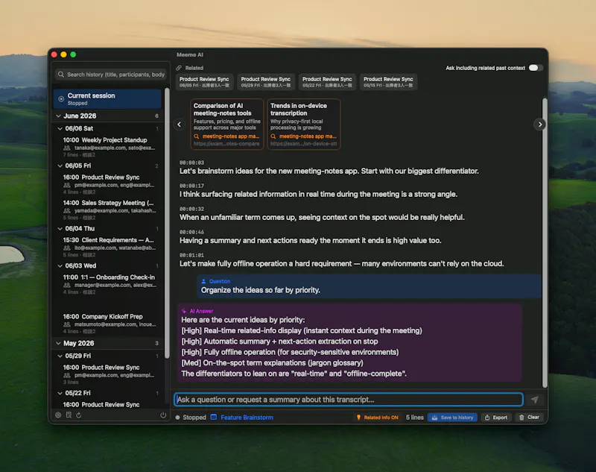The image size is (596, 472).
Task: Collapse the 06/06 Sat day group
Action: [60, 128]
